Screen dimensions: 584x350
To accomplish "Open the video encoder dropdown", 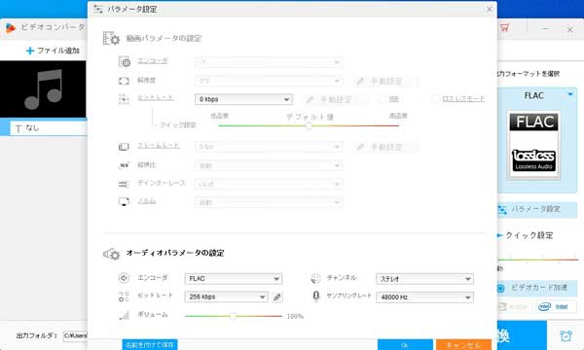I will [269, 62].
